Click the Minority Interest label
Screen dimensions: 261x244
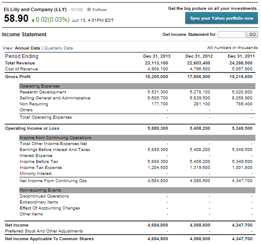pyautogui.click(x=36, y=174)
